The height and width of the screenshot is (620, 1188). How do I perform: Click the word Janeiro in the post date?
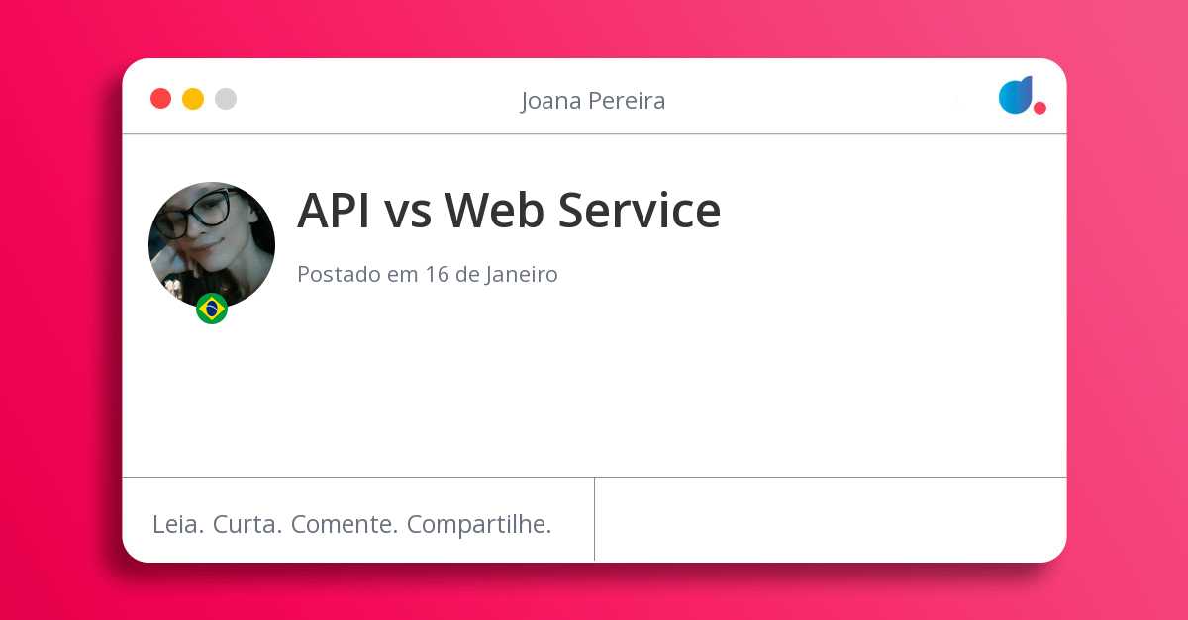pos(521,274)
